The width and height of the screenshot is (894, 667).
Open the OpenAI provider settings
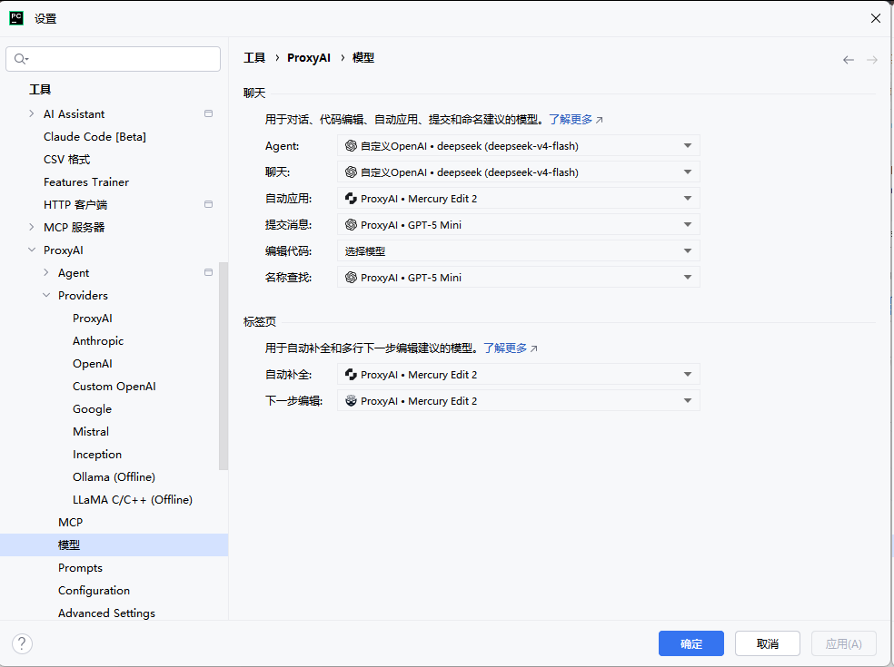pos(93,363)
